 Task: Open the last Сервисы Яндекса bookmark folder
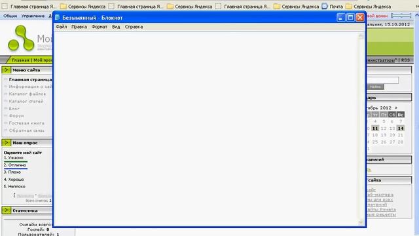(x=368, y=7)
